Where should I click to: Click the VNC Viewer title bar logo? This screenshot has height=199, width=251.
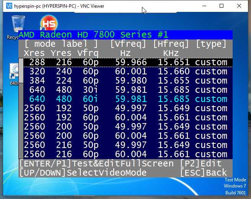[9, 6]
